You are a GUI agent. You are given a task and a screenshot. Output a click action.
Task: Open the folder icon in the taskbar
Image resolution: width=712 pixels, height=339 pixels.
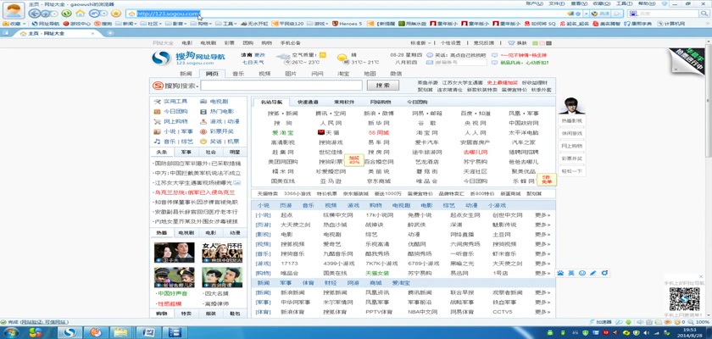pyautogui.click(x=120, y=333)
